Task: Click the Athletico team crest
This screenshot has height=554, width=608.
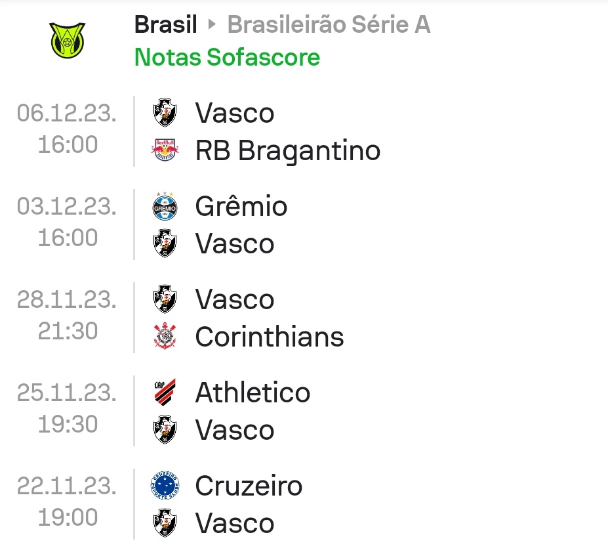Action: tap(164, 393)
